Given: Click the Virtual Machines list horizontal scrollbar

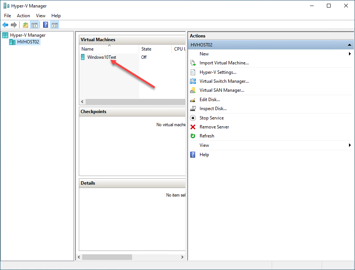Looking at the screenshot, I should [x=135, y=102].
